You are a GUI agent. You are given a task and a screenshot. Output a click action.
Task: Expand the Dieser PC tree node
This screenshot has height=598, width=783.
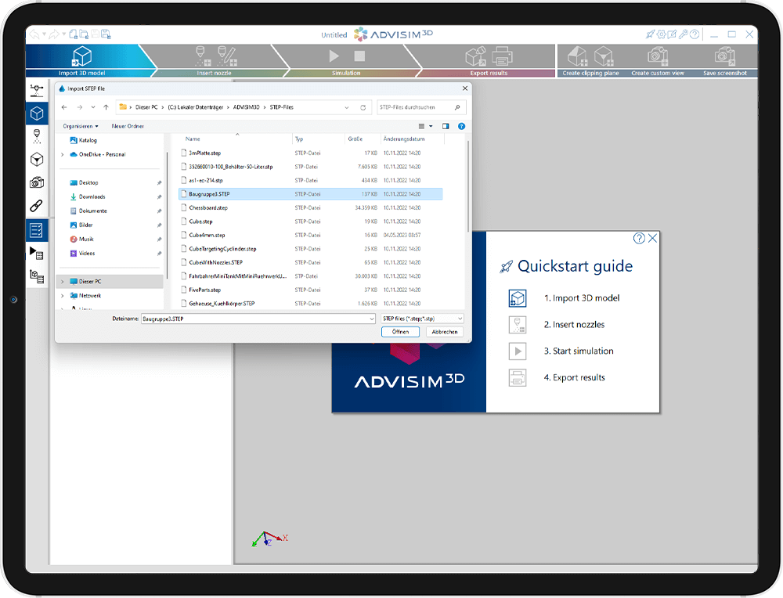63,282
